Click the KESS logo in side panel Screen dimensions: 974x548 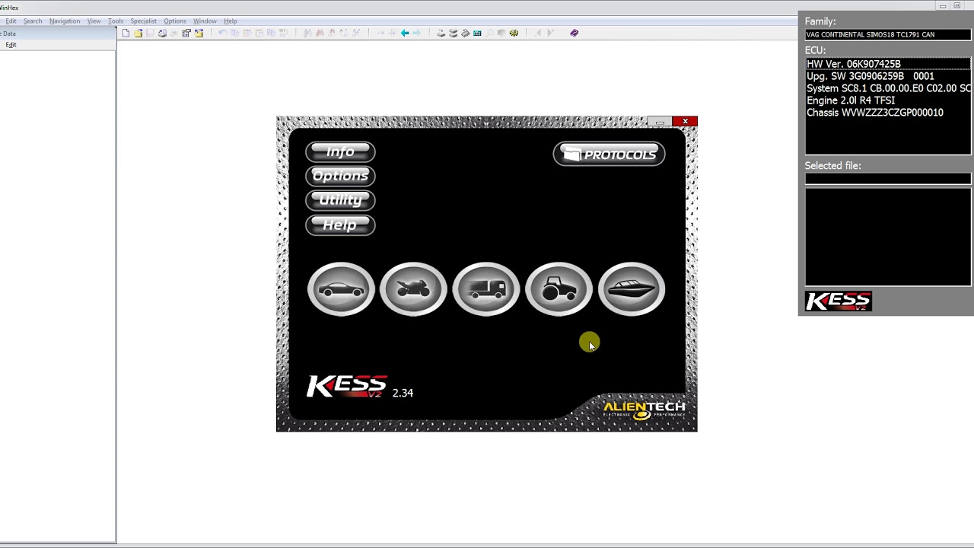point(838,301)
